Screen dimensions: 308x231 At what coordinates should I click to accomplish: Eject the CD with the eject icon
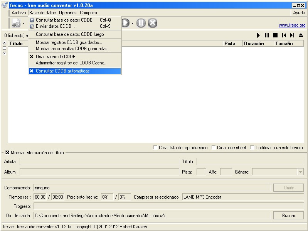point(301,35)
